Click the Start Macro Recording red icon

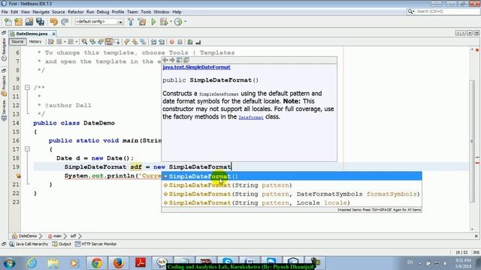172,42
